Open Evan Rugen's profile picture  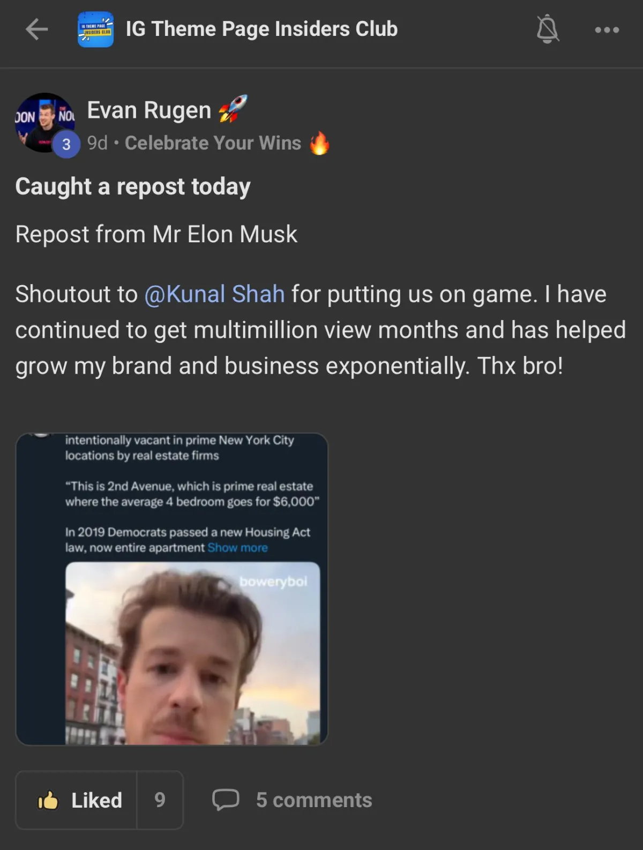(45, 123)
